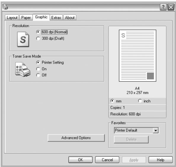Click the Help button
Viewport: 176px width, 167px height.
[x=161, y=160]
